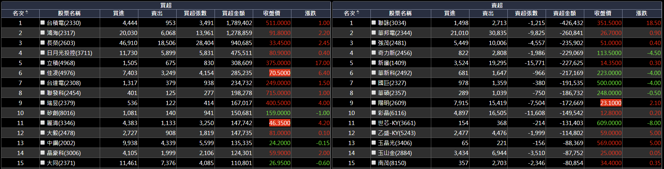Tick the checkbox for 聯詠(3034)

(x=374, y=23)
